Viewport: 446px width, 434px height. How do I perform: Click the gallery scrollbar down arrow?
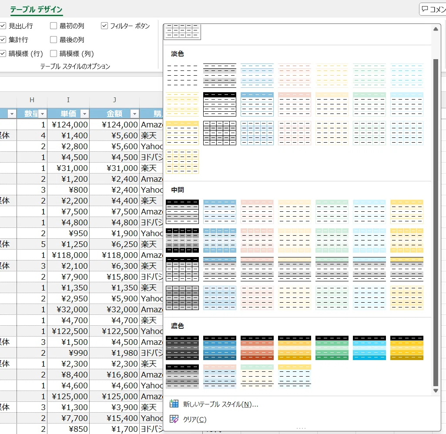[x=436, y=391]
